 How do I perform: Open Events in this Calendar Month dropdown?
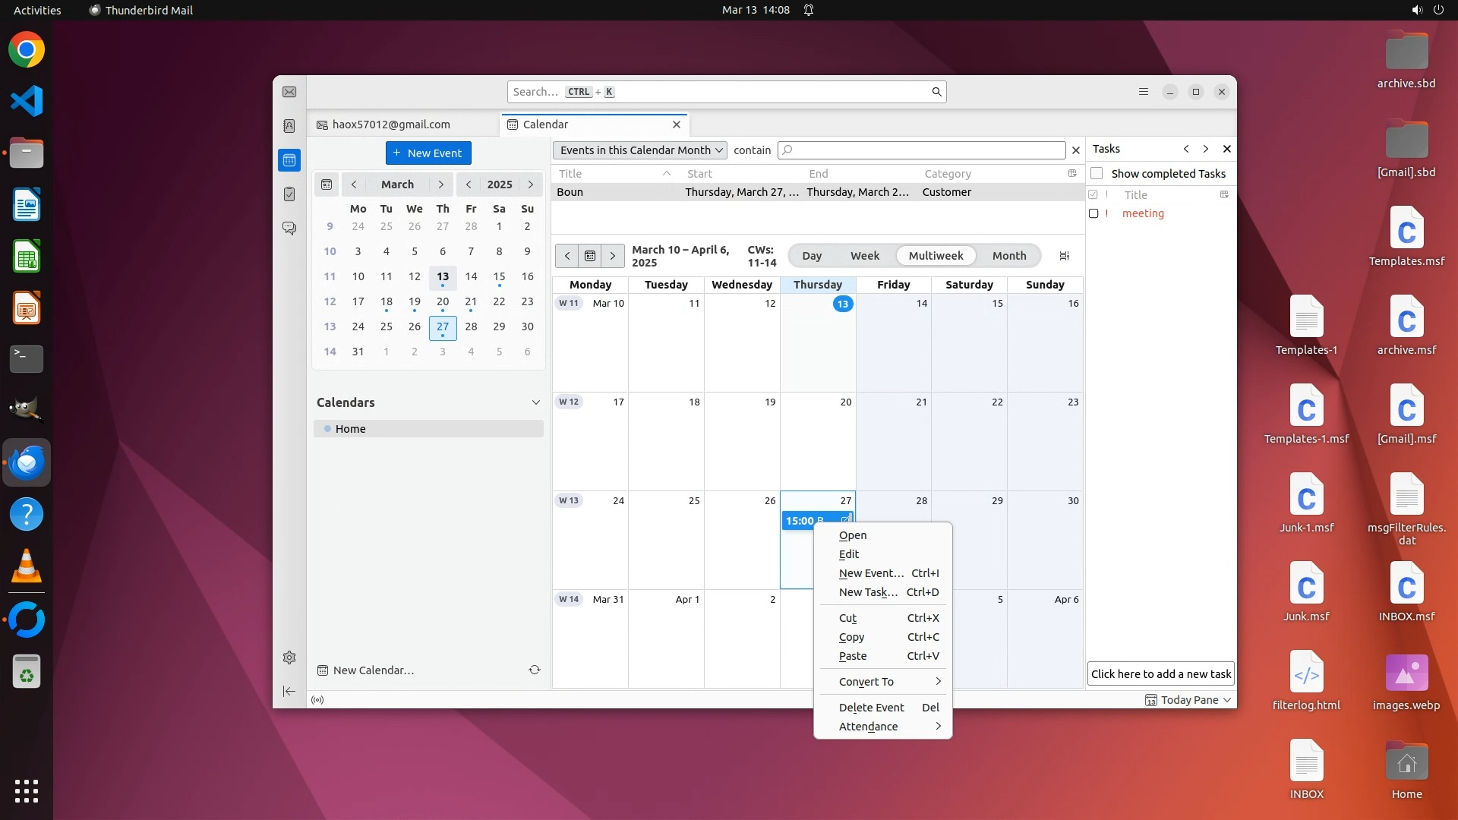click(640, 150)
